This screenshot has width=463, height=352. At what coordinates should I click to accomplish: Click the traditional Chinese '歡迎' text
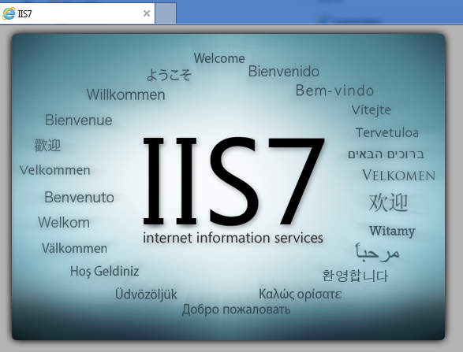pos(47,146)
